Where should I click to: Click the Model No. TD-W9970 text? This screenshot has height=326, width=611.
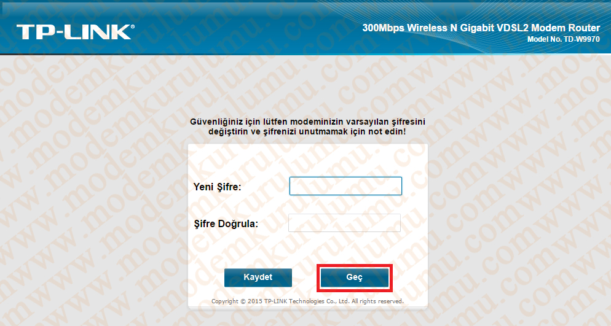(x=564, y=39)
